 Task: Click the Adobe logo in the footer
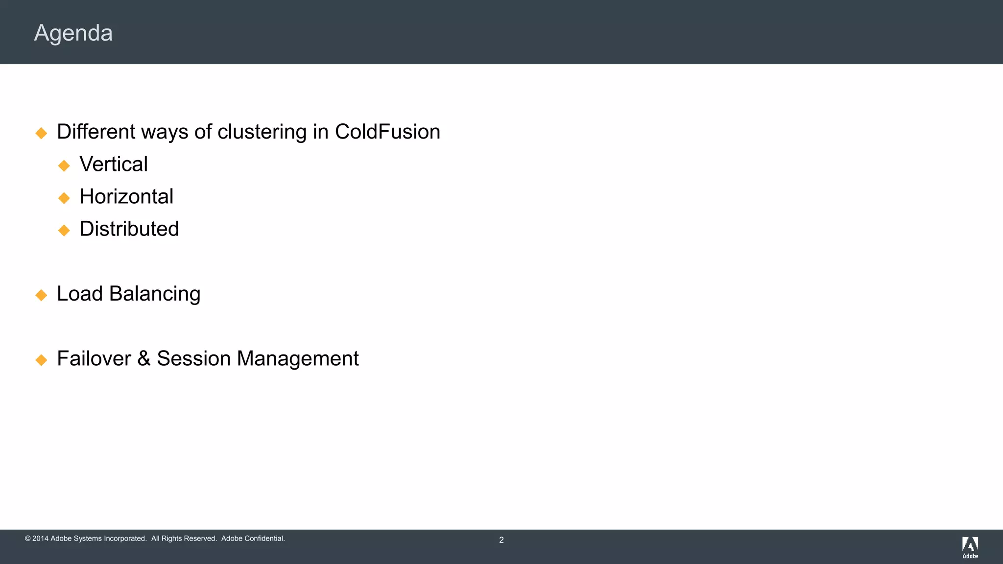[970, 547]
